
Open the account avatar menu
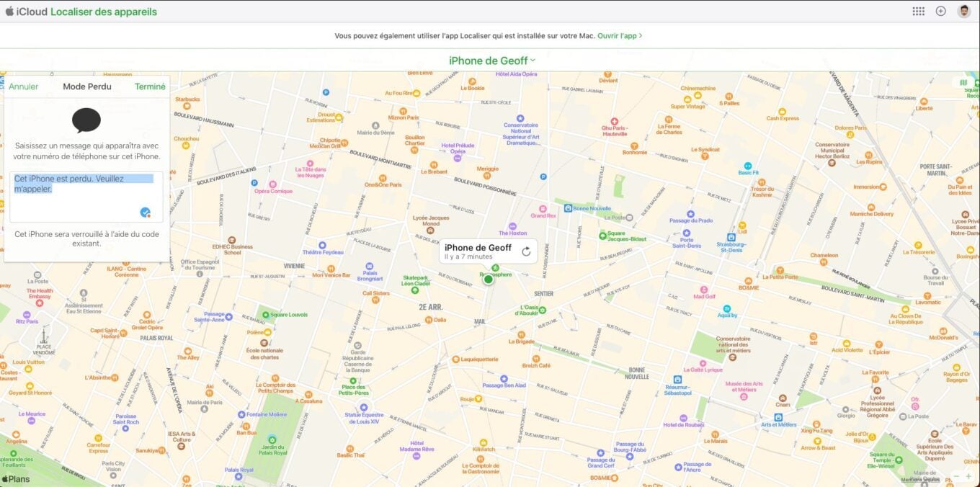[x=963, y=11]
